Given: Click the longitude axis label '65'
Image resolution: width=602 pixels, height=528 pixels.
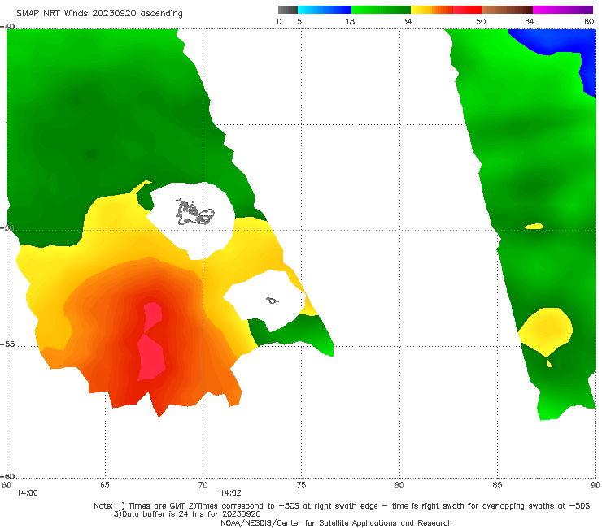Looking at the screenshot, I should pyautogui.click(x=105, y=485).
